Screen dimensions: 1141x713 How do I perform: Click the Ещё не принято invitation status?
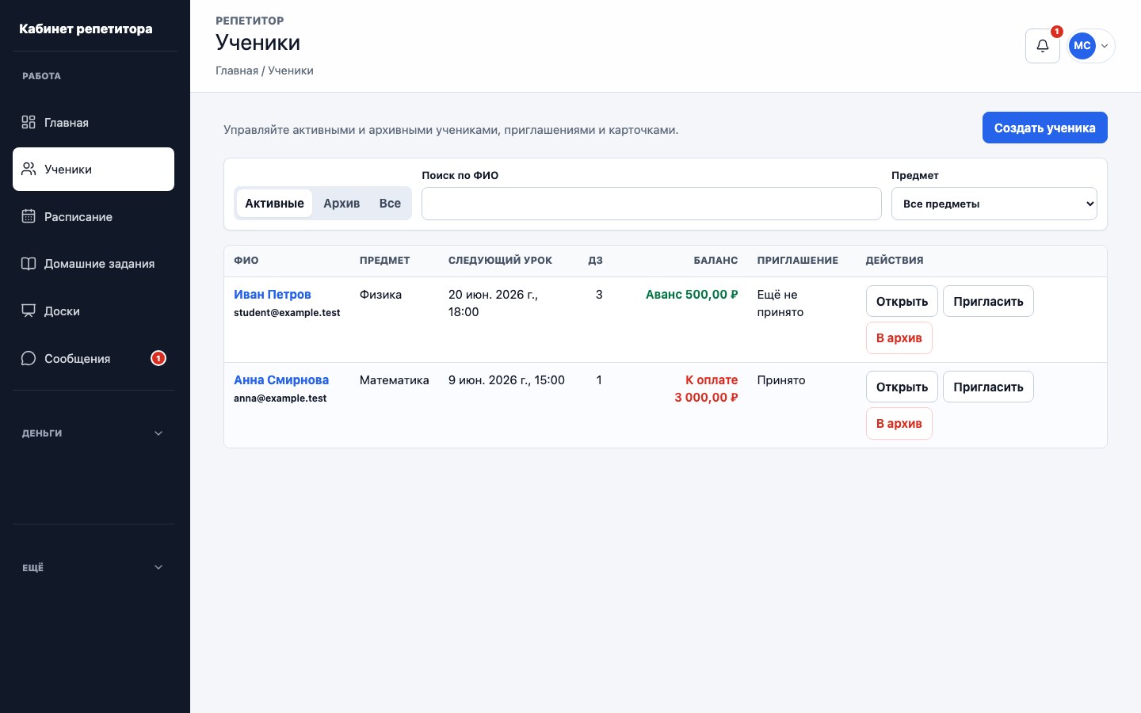(x=780, y=303)
